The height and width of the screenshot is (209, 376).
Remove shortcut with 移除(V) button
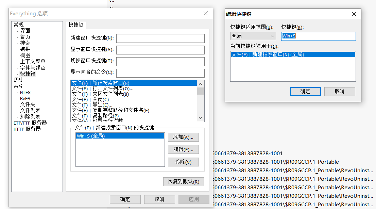point(183,162)
